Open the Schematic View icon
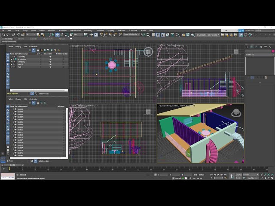This screenshot has width=275, height=206. [172, 35]
